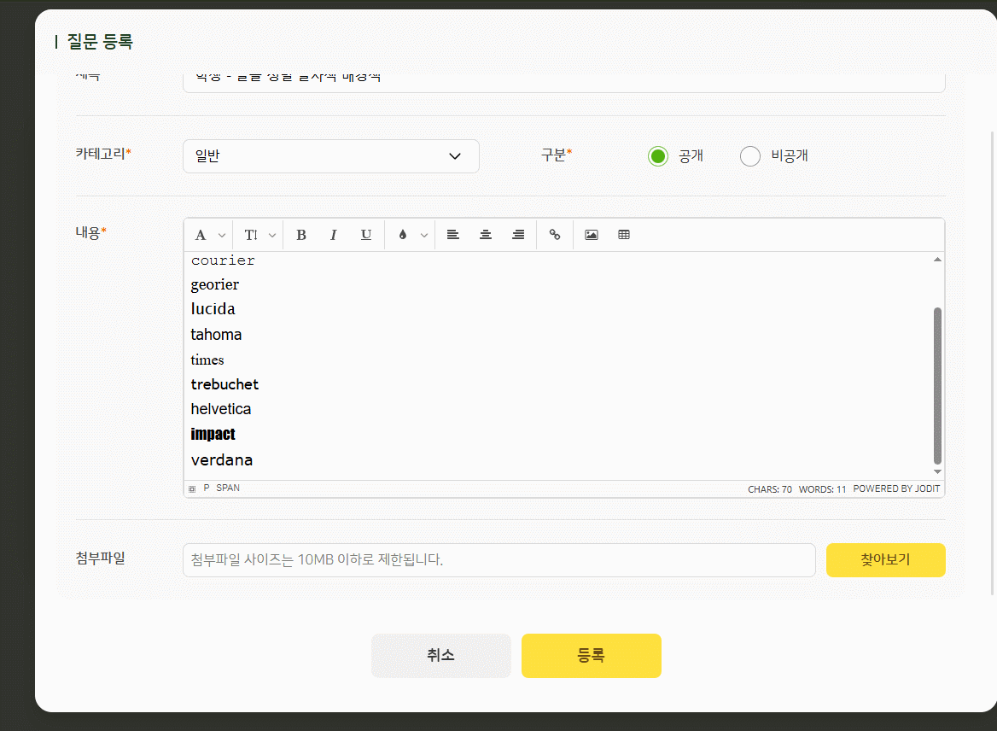This screenshot has height=731, width=997.
Task: Expand the font family dropdown arrow
Action: [x=222, y=236]
